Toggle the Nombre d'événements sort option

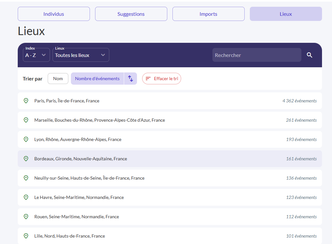click(97, 79)
